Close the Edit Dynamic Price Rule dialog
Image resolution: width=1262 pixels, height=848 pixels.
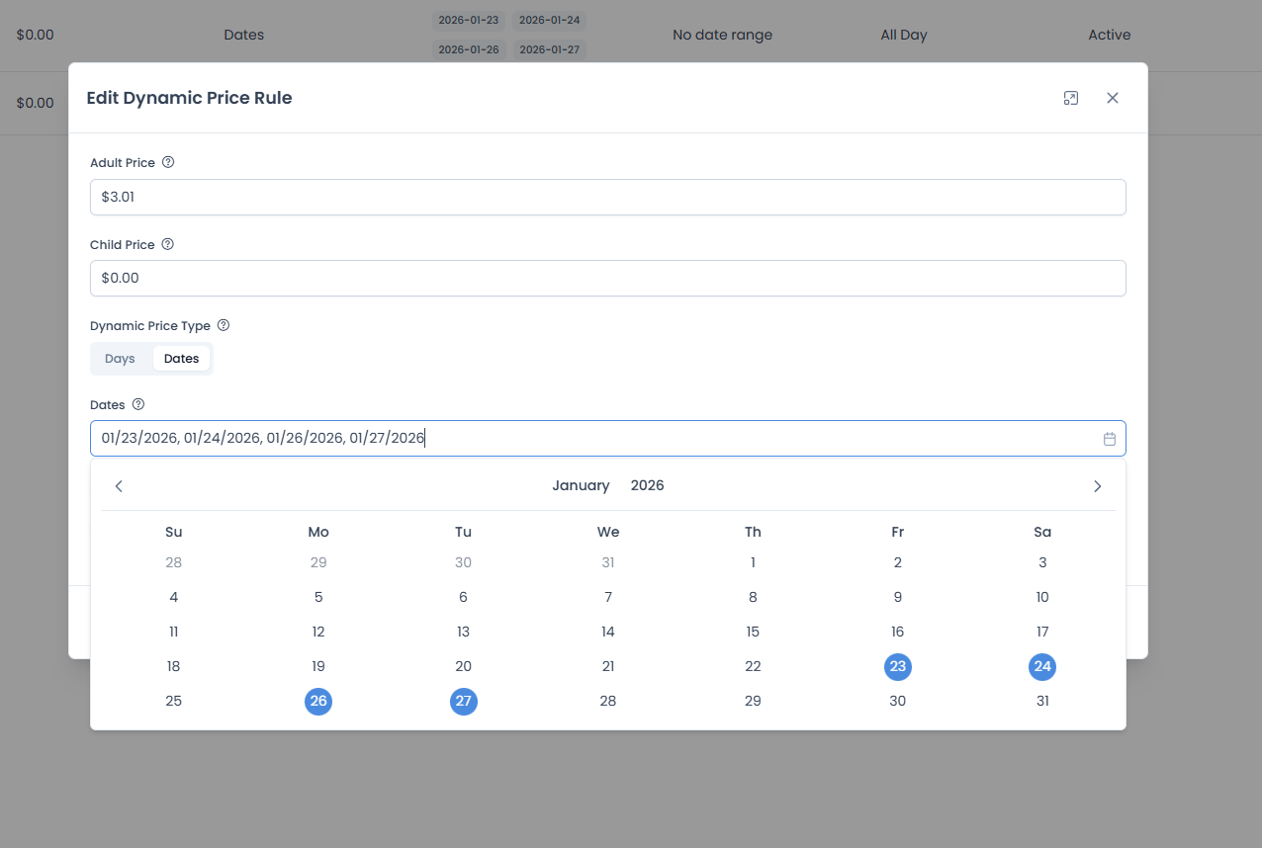pyautogui.click(x=1113, y=98)
